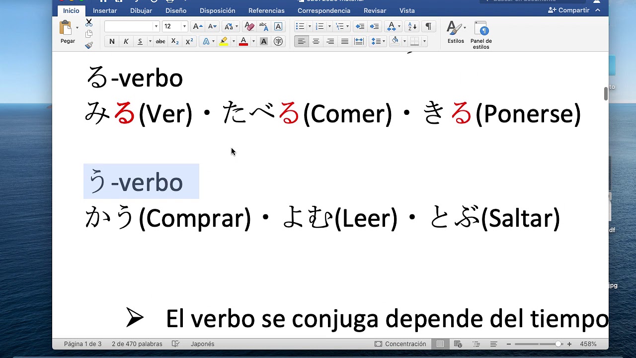The image size is (636, 358).
Task: Zoom out with the minus icon
Action: [x=509, y=344]
